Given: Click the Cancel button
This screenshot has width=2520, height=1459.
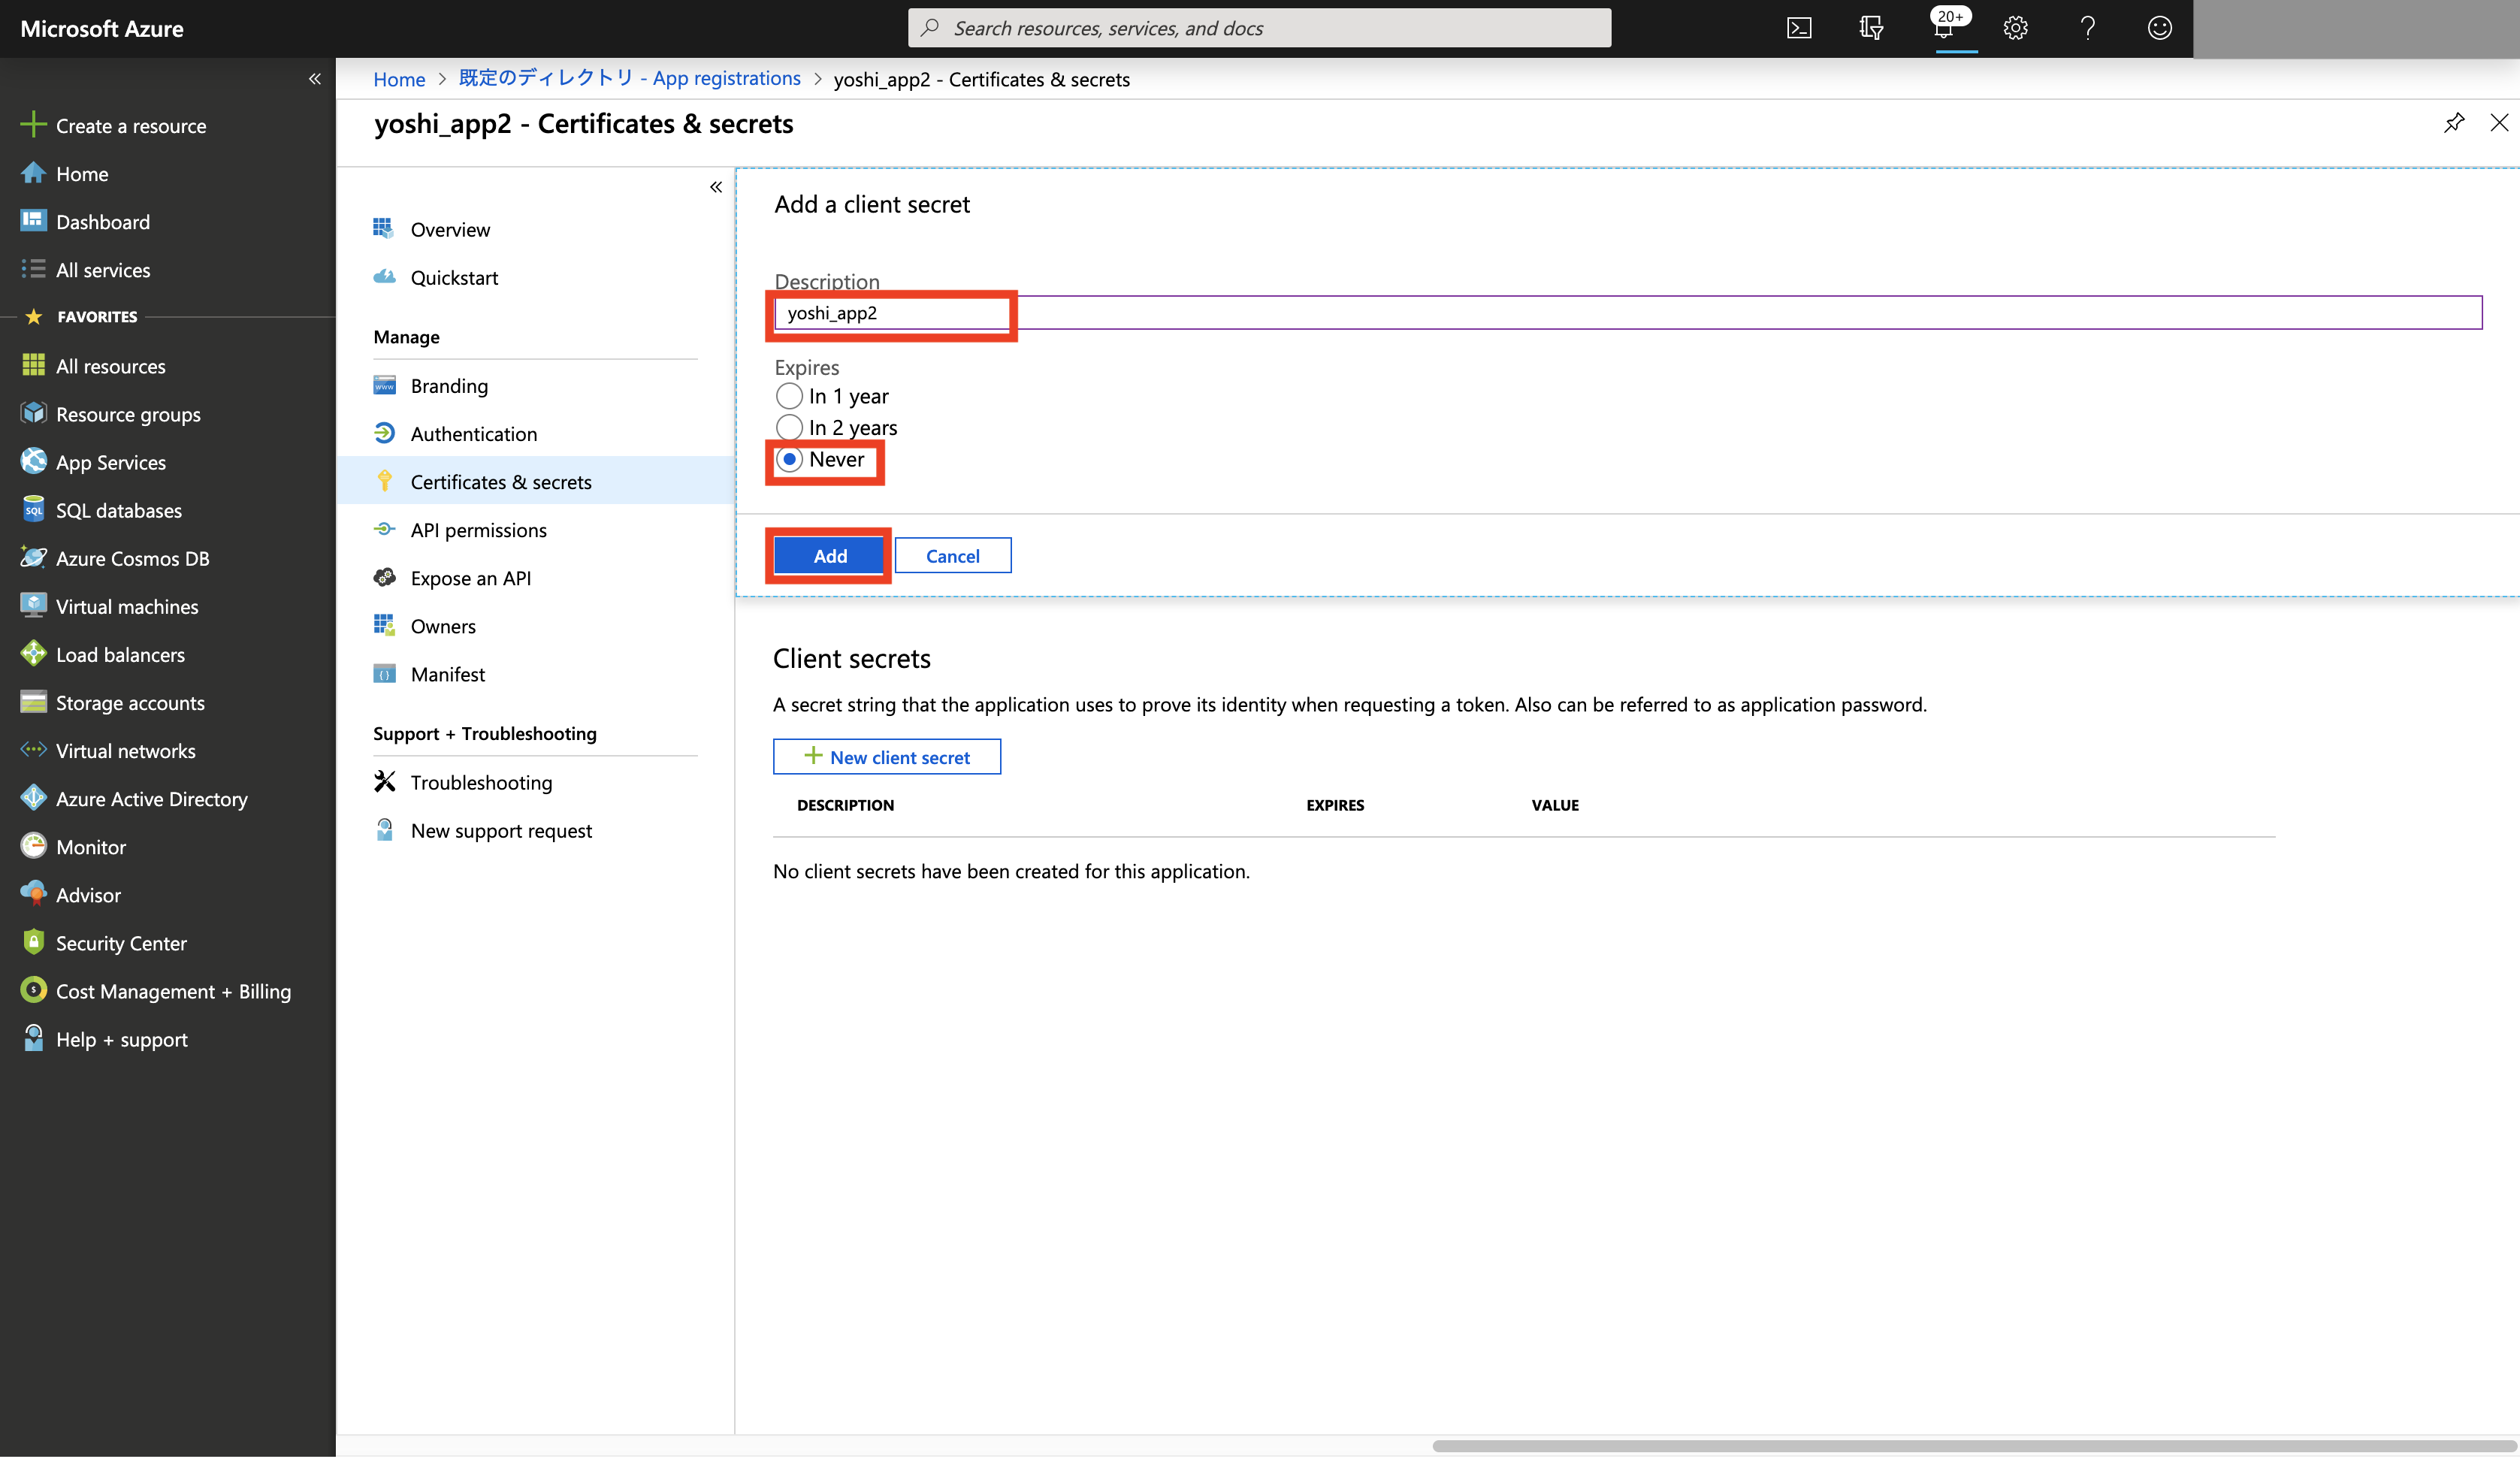Looking at the screenshot, I should [953, 555].
